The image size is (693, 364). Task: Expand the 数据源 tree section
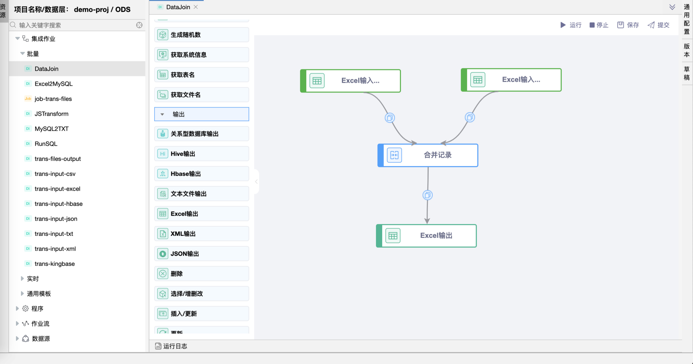17,338
